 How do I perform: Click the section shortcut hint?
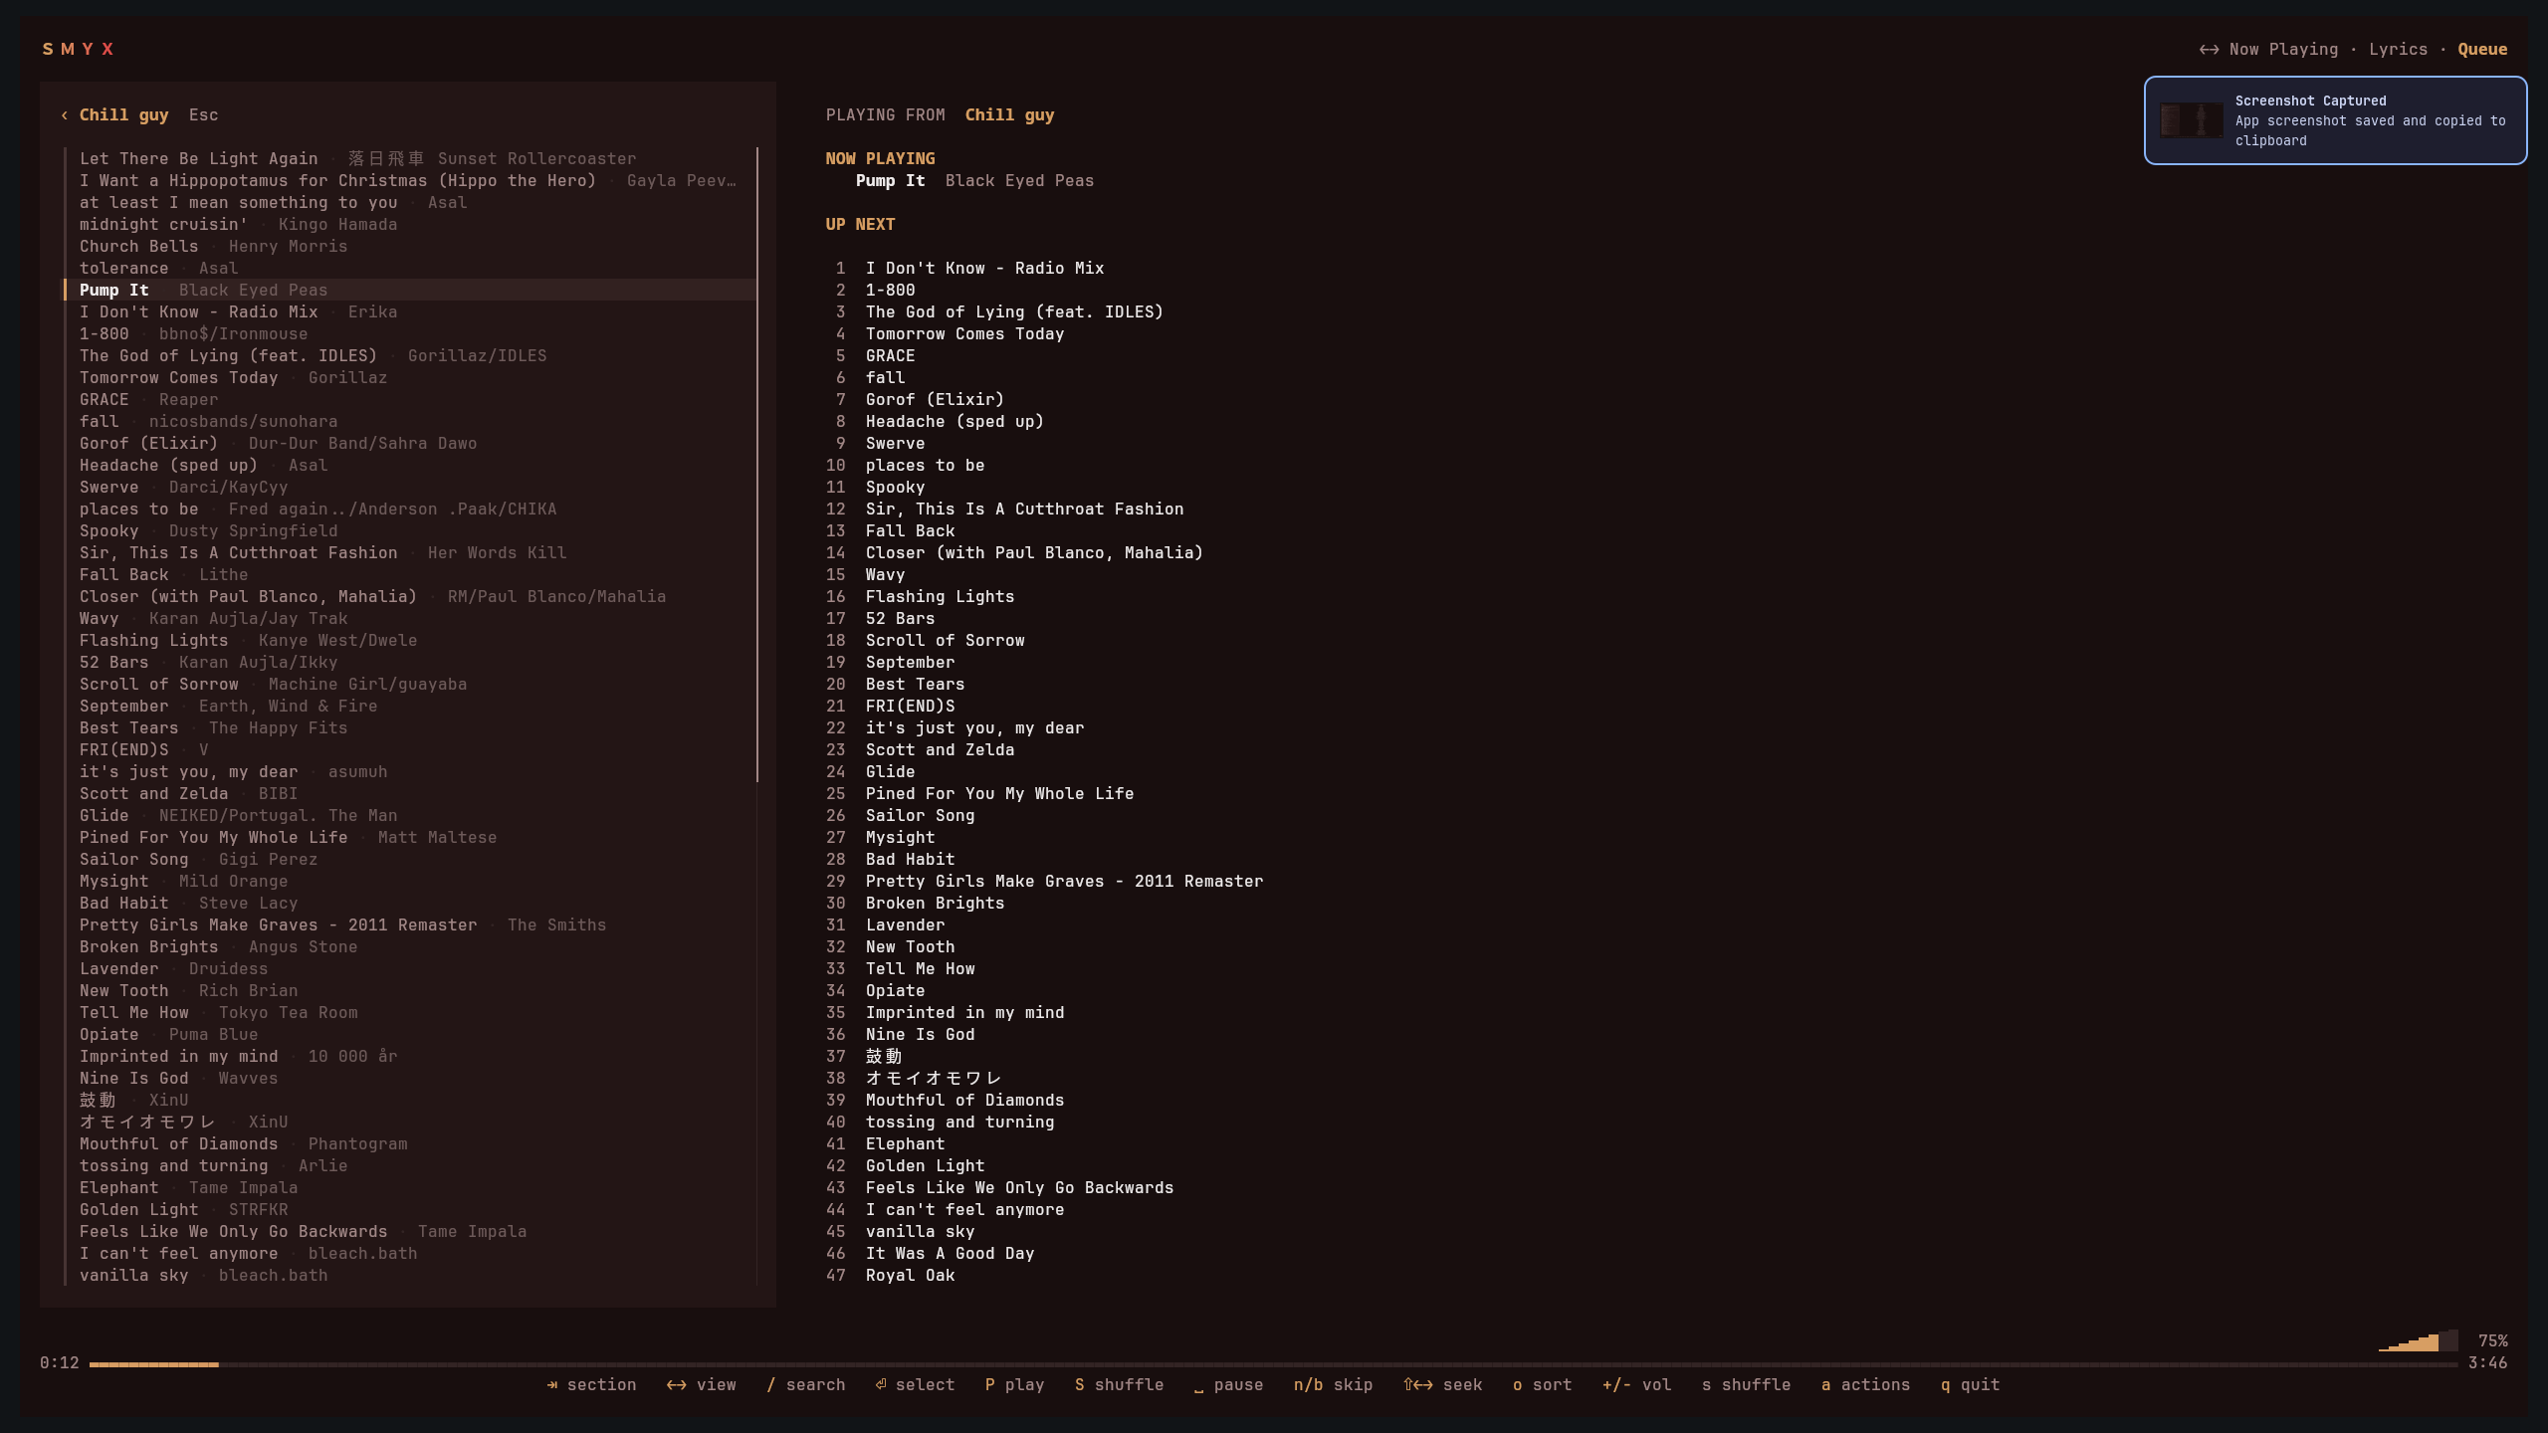pyautogui.click(x=591, y=1385)
